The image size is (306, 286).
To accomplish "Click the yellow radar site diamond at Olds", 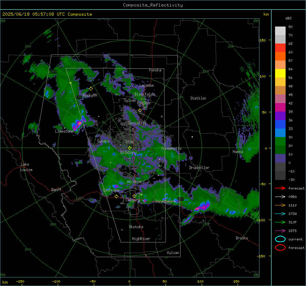I will pos(130,148).
